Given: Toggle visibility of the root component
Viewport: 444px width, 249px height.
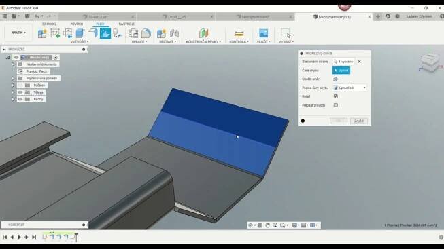Looking at the screenshot, I should (x=16, y=58).
